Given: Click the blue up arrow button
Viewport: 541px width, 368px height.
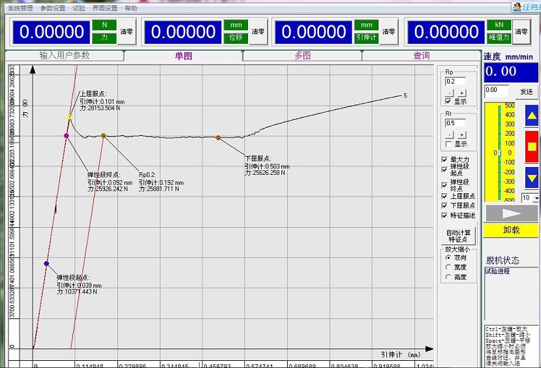Looking at the screenshot, I should [x=532, y=115].
